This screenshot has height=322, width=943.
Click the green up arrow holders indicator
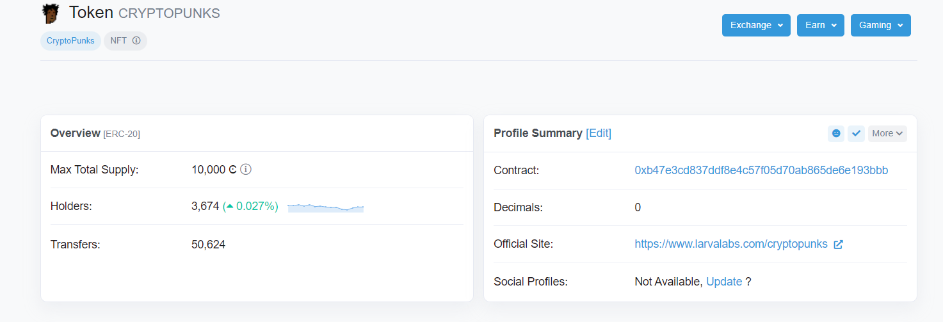230,207
